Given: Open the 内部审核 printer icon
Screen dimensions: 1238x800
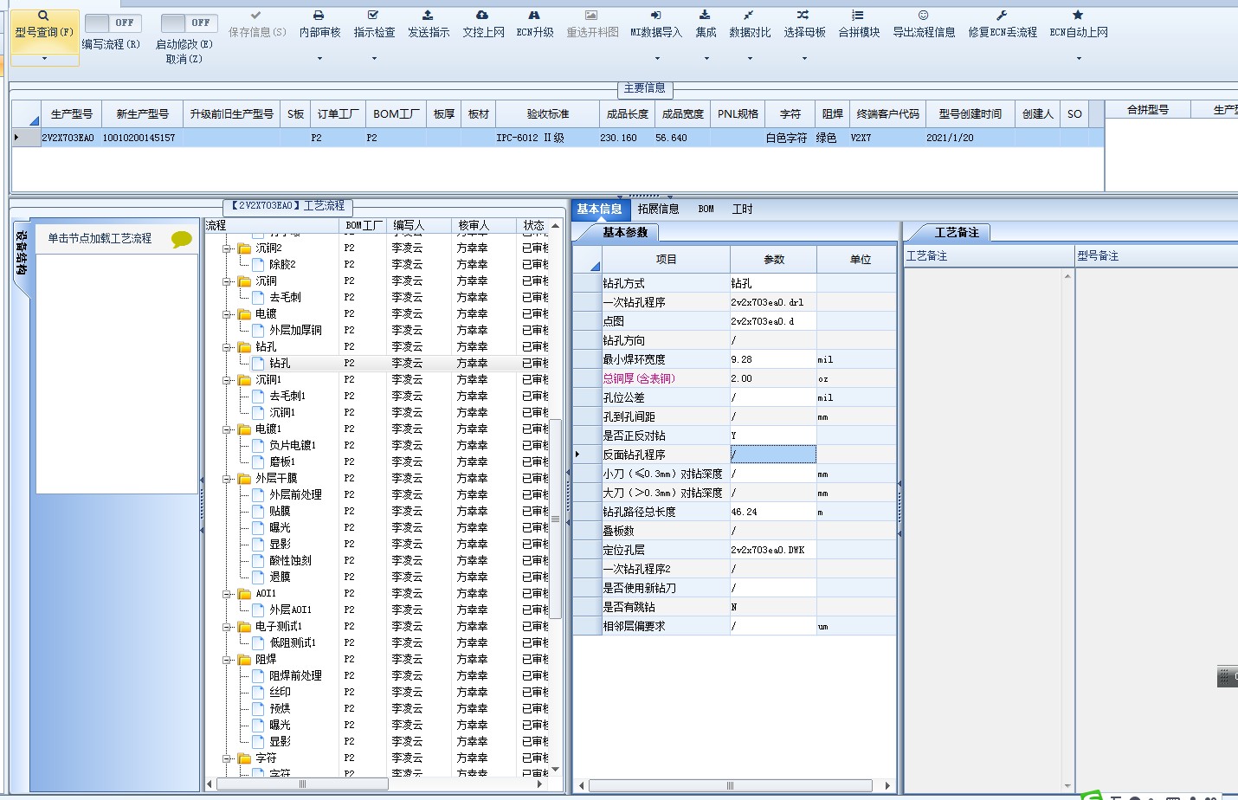Looking at the screenshot, I should click(319, 16).
